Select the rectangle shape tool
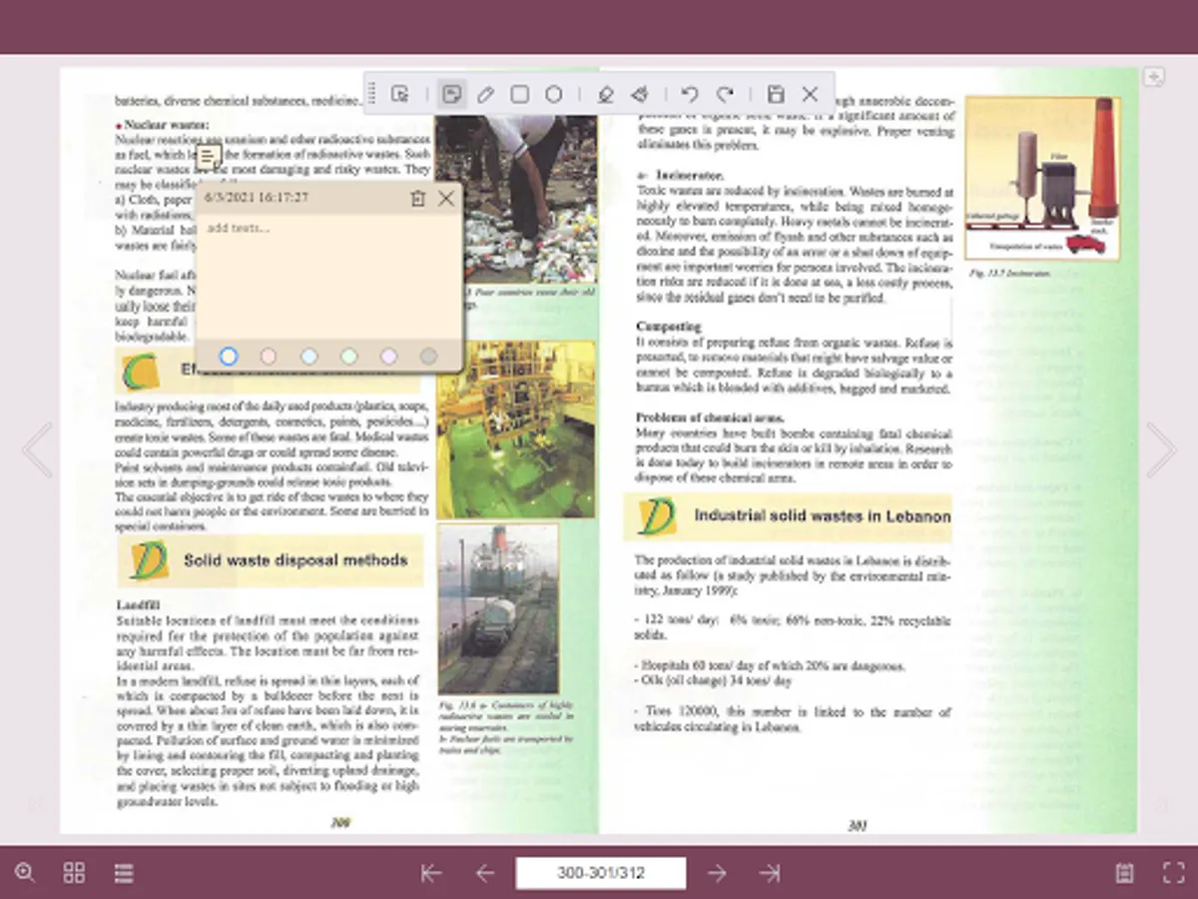 click(519, 95)
